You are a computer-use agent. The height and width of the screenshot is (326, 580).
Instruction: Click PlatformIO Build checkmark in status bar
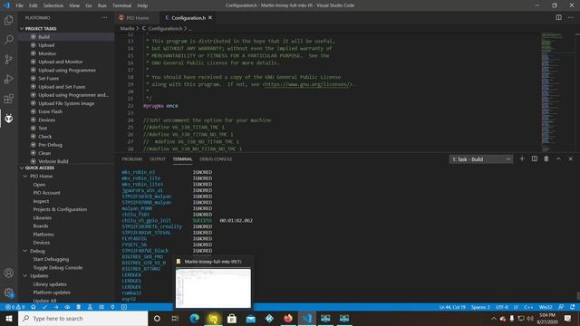44,307
